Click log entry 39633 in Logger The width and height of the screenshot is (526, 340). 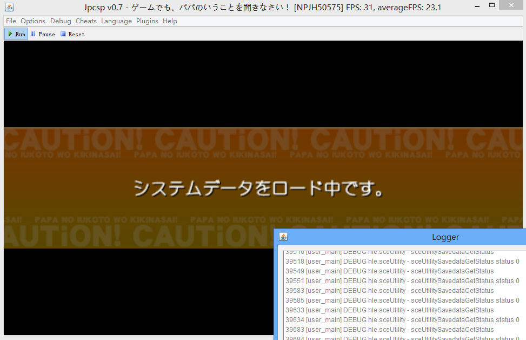[389, 310]
